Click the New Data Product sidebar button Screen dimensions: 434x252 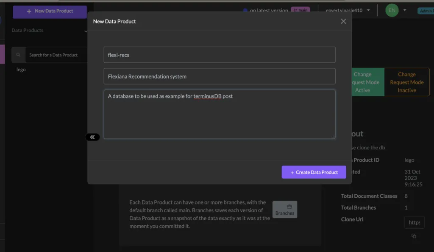[50, 11]
